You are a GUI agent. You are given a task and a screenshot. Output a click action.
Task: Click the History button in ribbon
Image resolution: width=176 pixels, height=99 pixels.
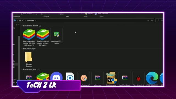tap(89, 14)
